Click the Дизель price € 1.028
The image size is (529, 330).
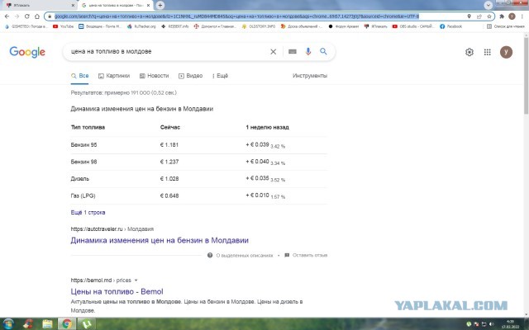[169, 178]
